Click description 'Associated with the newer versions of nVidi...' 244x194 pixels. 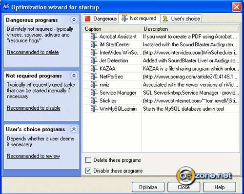coord(190,85)
